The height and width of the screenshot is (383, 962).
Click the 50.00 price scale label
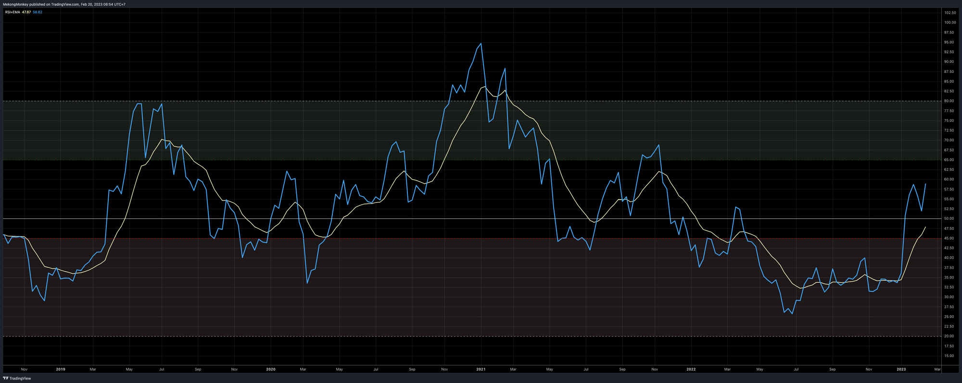pos(949,219)
